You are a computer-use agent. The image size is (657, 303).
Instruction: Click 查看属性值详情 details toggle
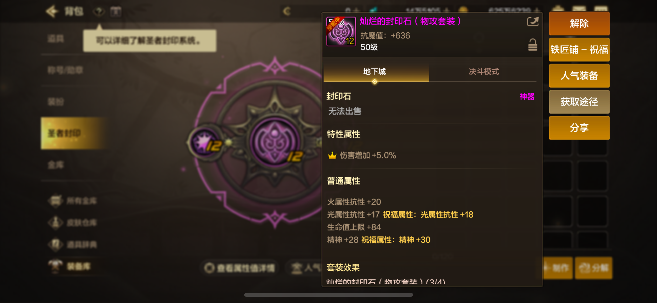point(239,268)
